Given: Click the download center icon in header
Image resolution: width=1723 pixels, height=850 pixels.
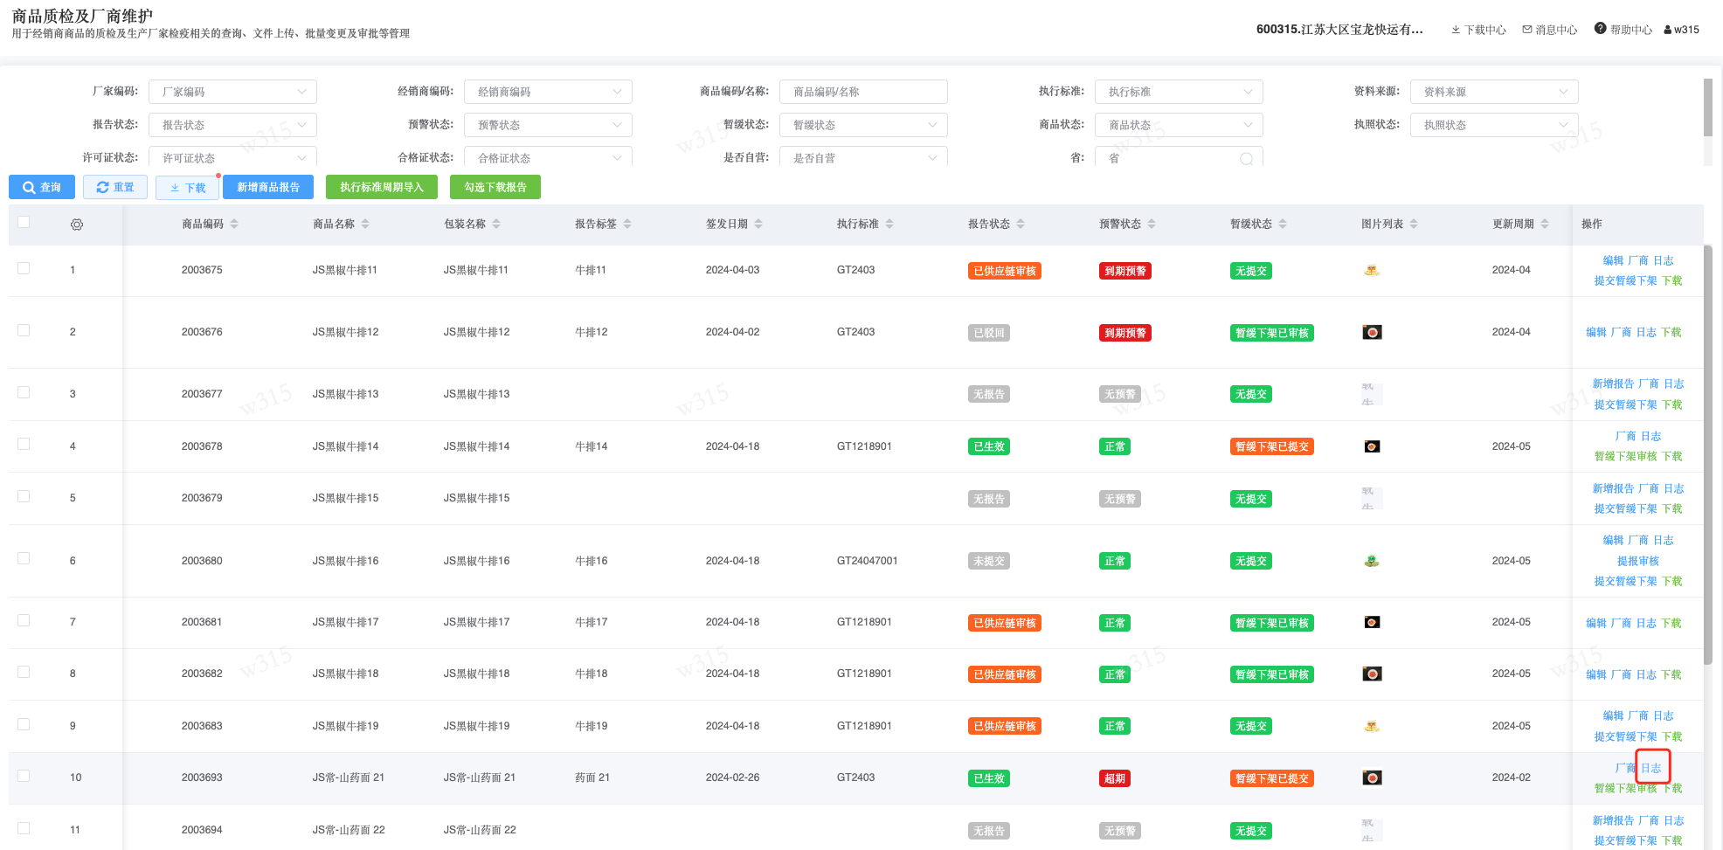Looking at the screenshot, I should (1456, 30).
